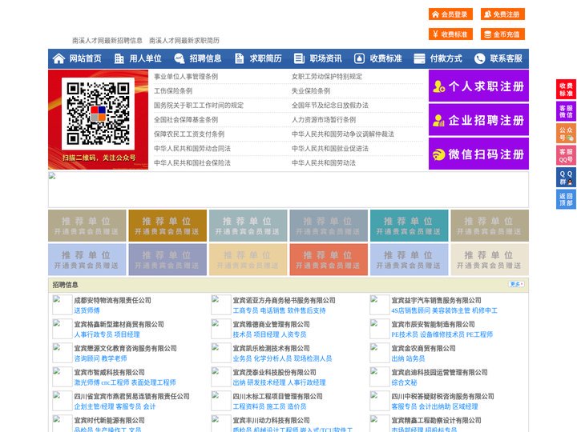The width and height of the screenshot is (577, 432).
Task: Open 四川木标工程项目管理有限公司 listing
Action: tap(277, 396)
